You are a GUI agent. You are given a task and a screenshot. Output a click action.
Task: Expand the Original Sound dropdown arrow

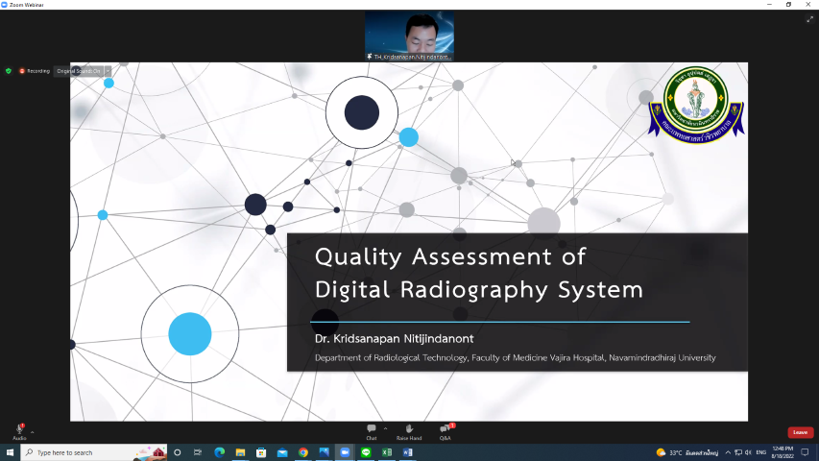coord(108,71)
